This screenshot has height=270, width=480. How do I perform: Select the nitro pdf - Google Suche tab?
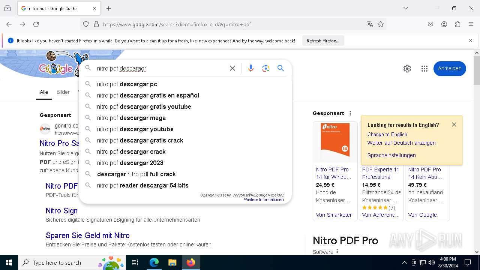[58, 8]
